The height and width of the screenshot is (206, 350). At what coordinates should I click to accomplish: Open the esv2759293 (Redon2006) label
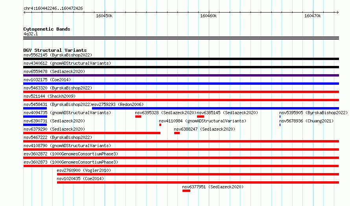(118, 104)
